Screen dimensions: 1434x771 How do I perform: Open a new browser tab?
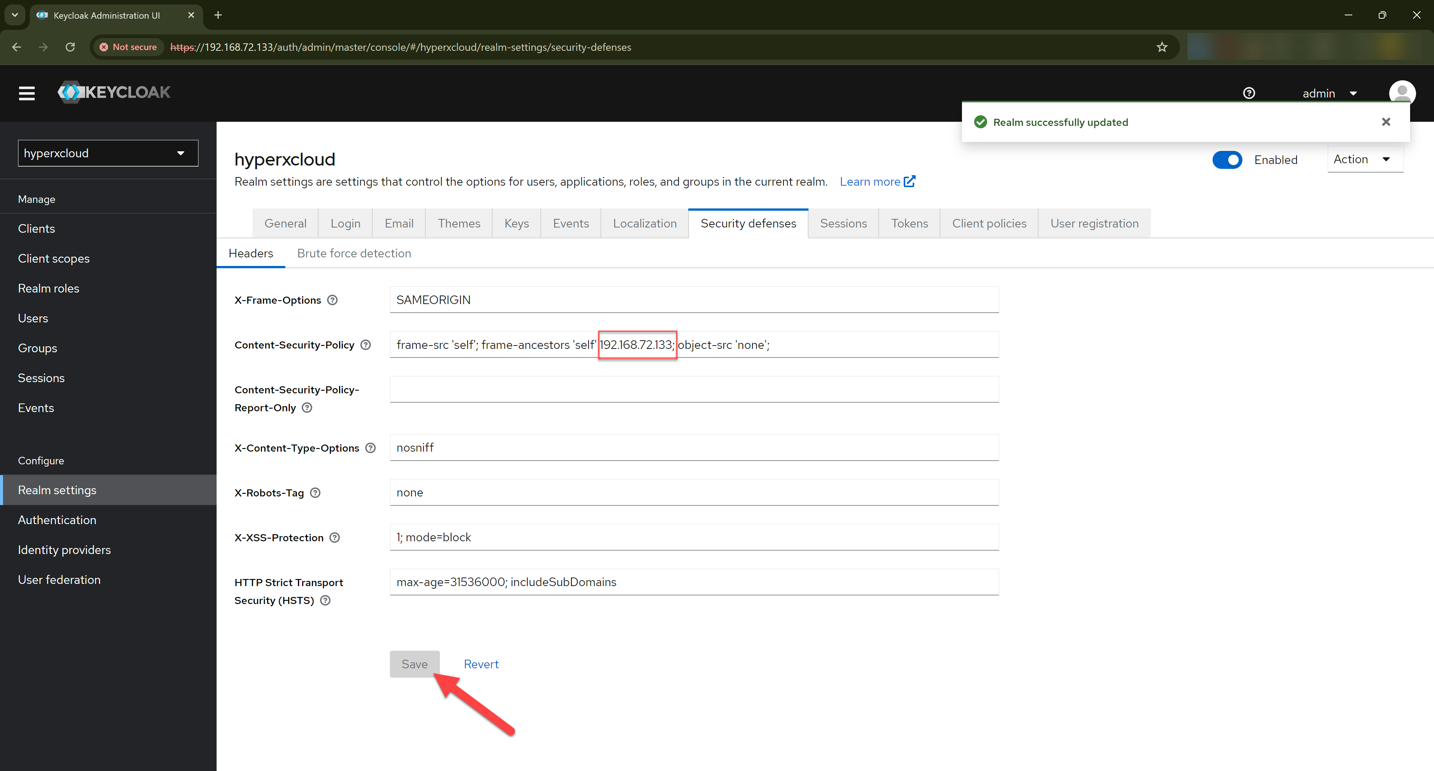tap(218, 15)
